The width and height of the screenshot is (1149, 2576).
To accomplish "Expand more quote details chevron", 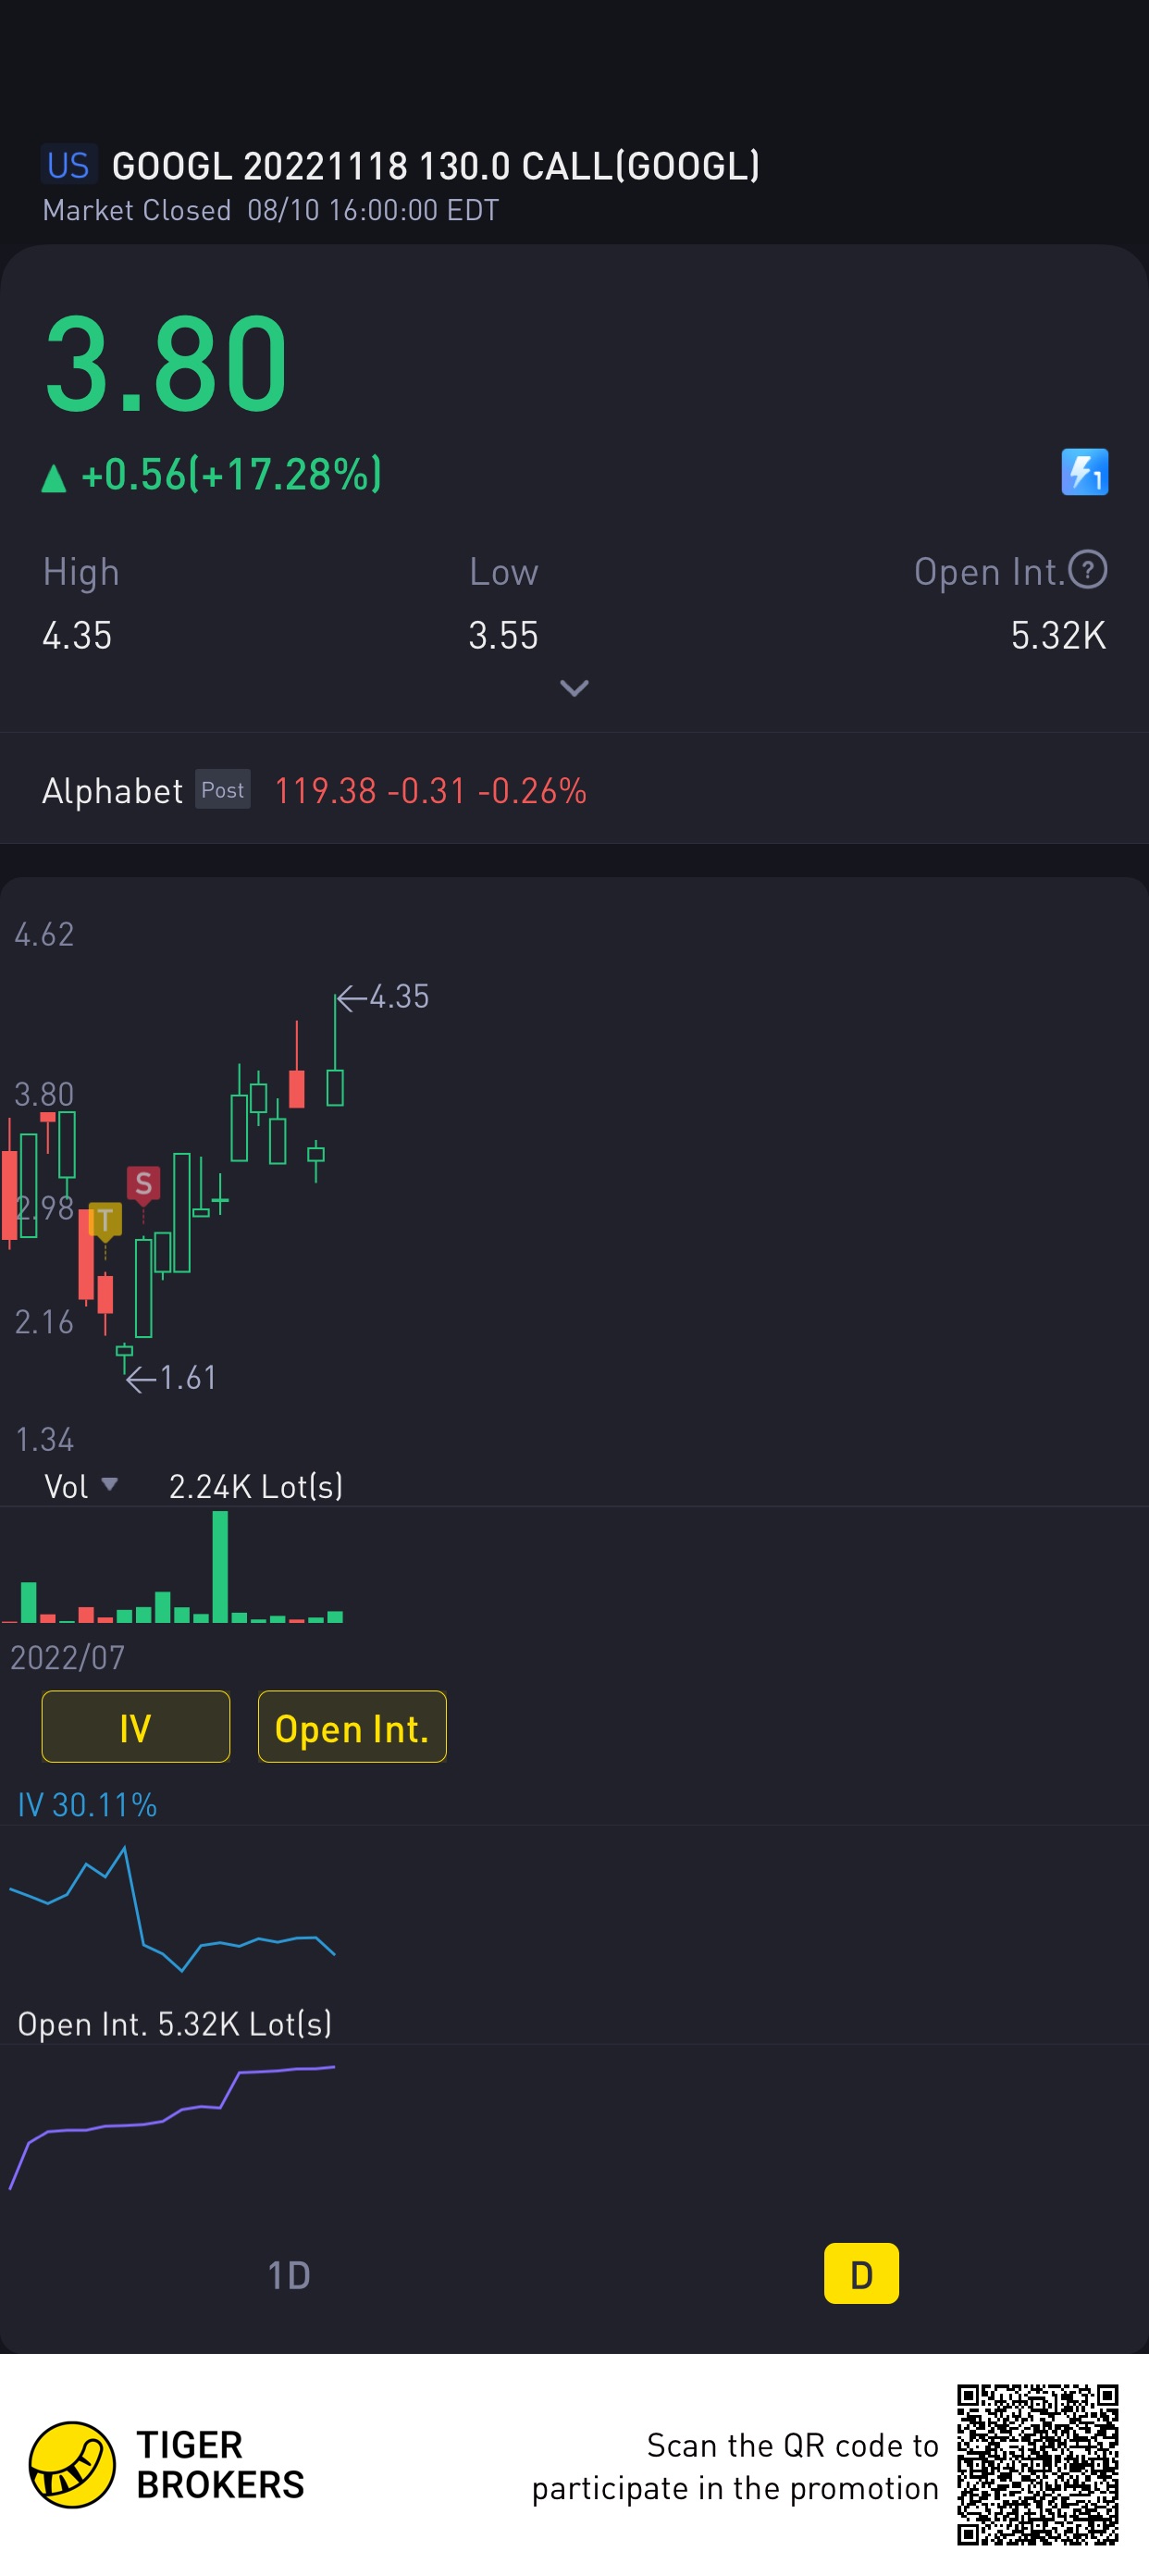I will coord(574,688).
